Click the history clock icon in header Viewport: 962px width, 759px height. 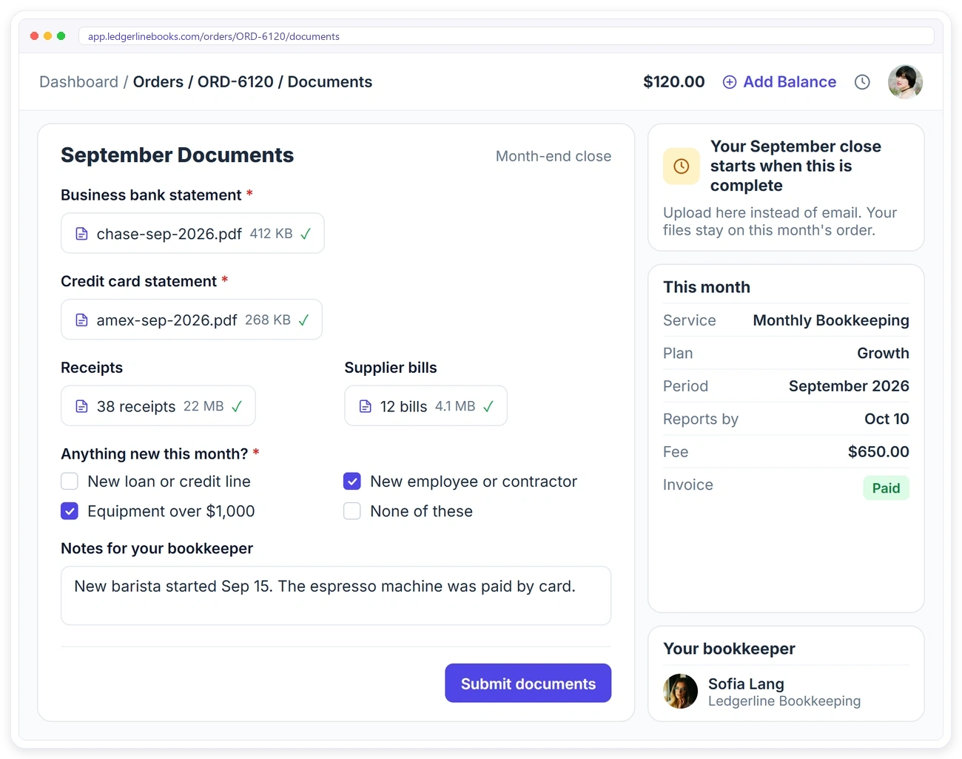[862, 82]
